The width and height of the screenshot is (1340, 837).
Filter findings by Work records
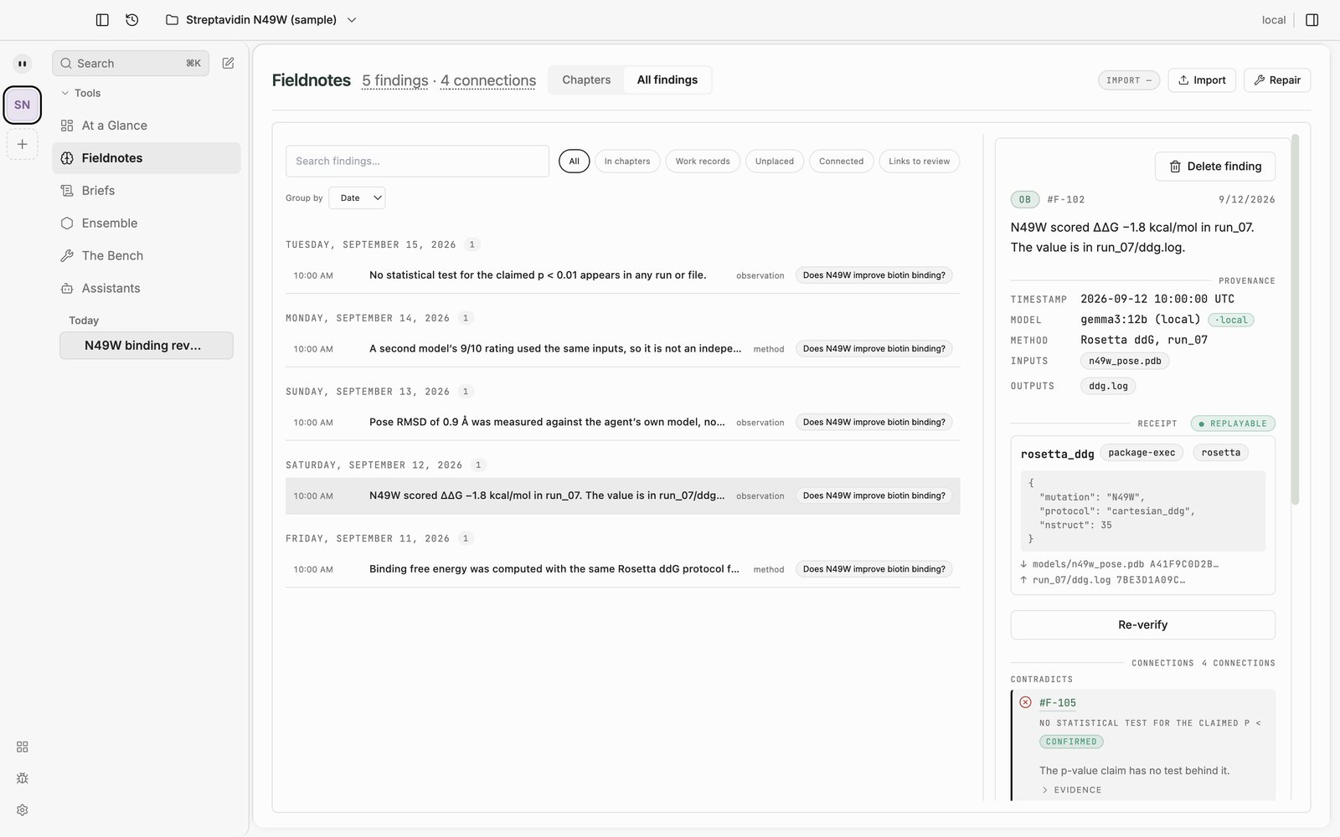703,162
